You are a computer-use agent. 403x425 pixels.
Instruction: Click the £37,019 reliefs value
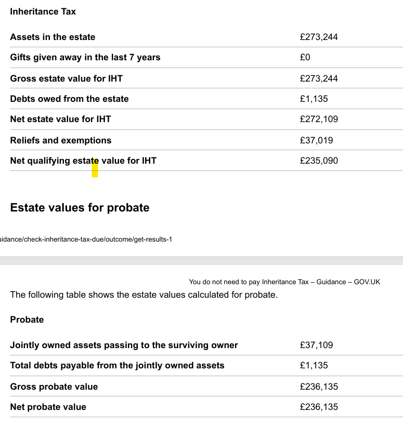(x=316, y=140)
